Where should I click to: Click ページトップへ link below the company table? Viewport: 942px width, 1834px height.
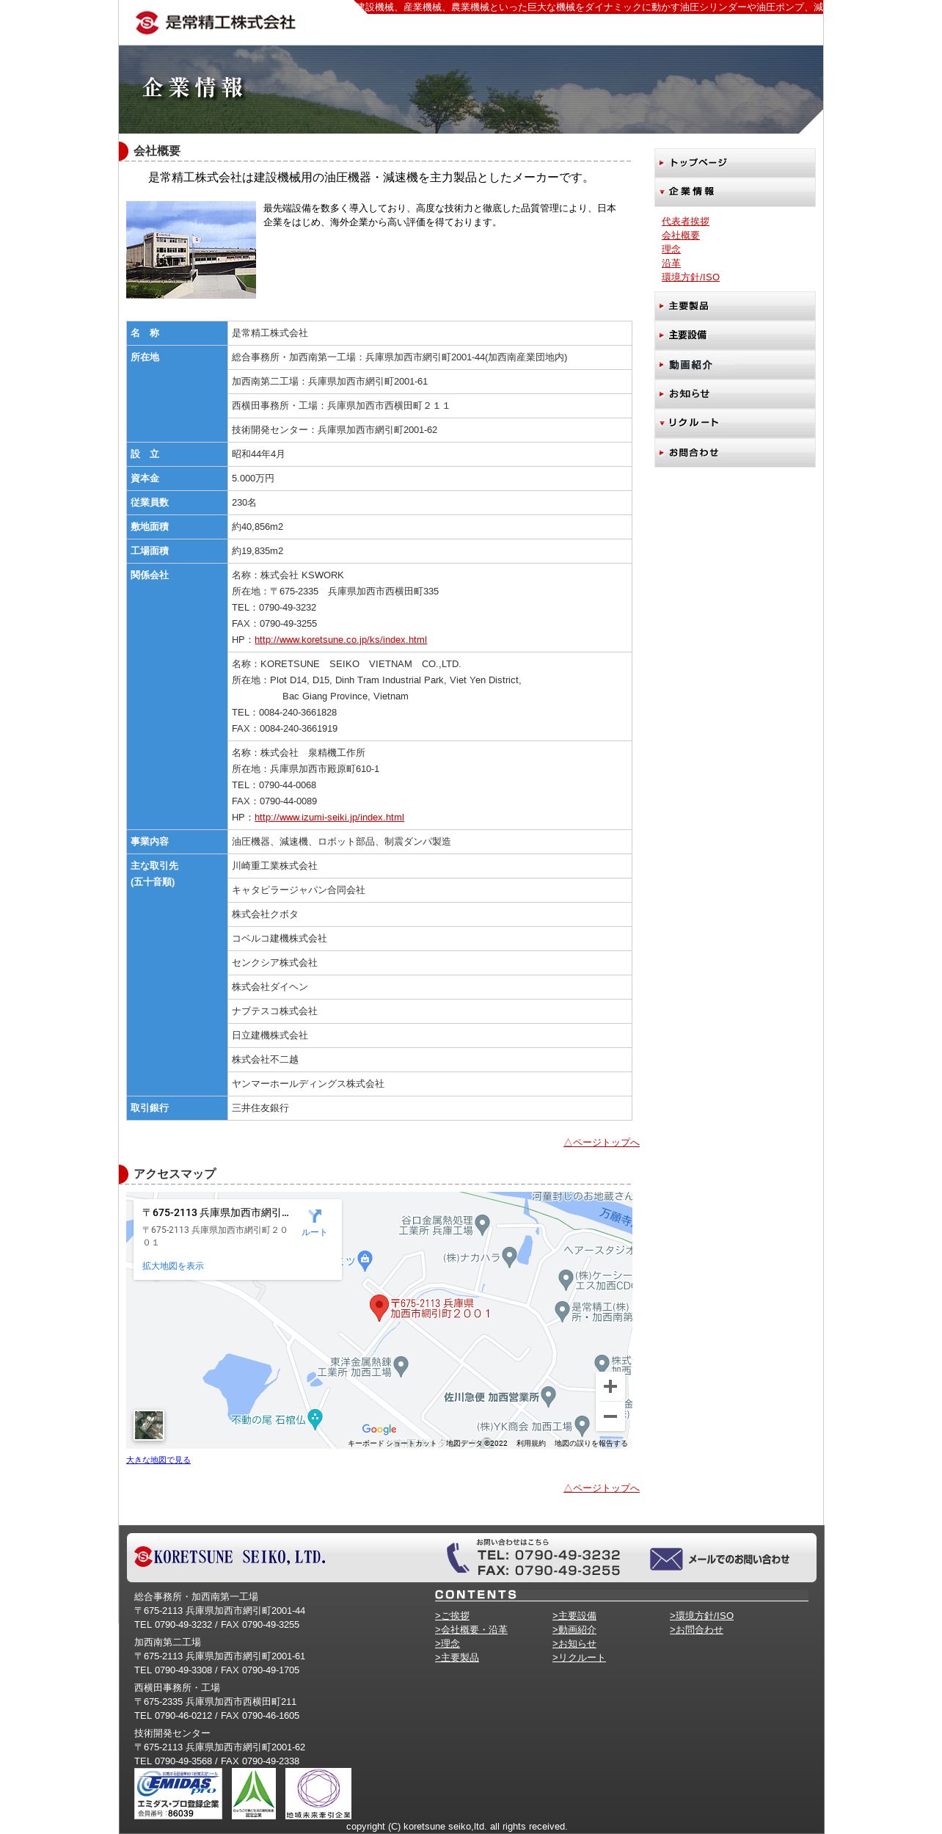point(602,1142)
